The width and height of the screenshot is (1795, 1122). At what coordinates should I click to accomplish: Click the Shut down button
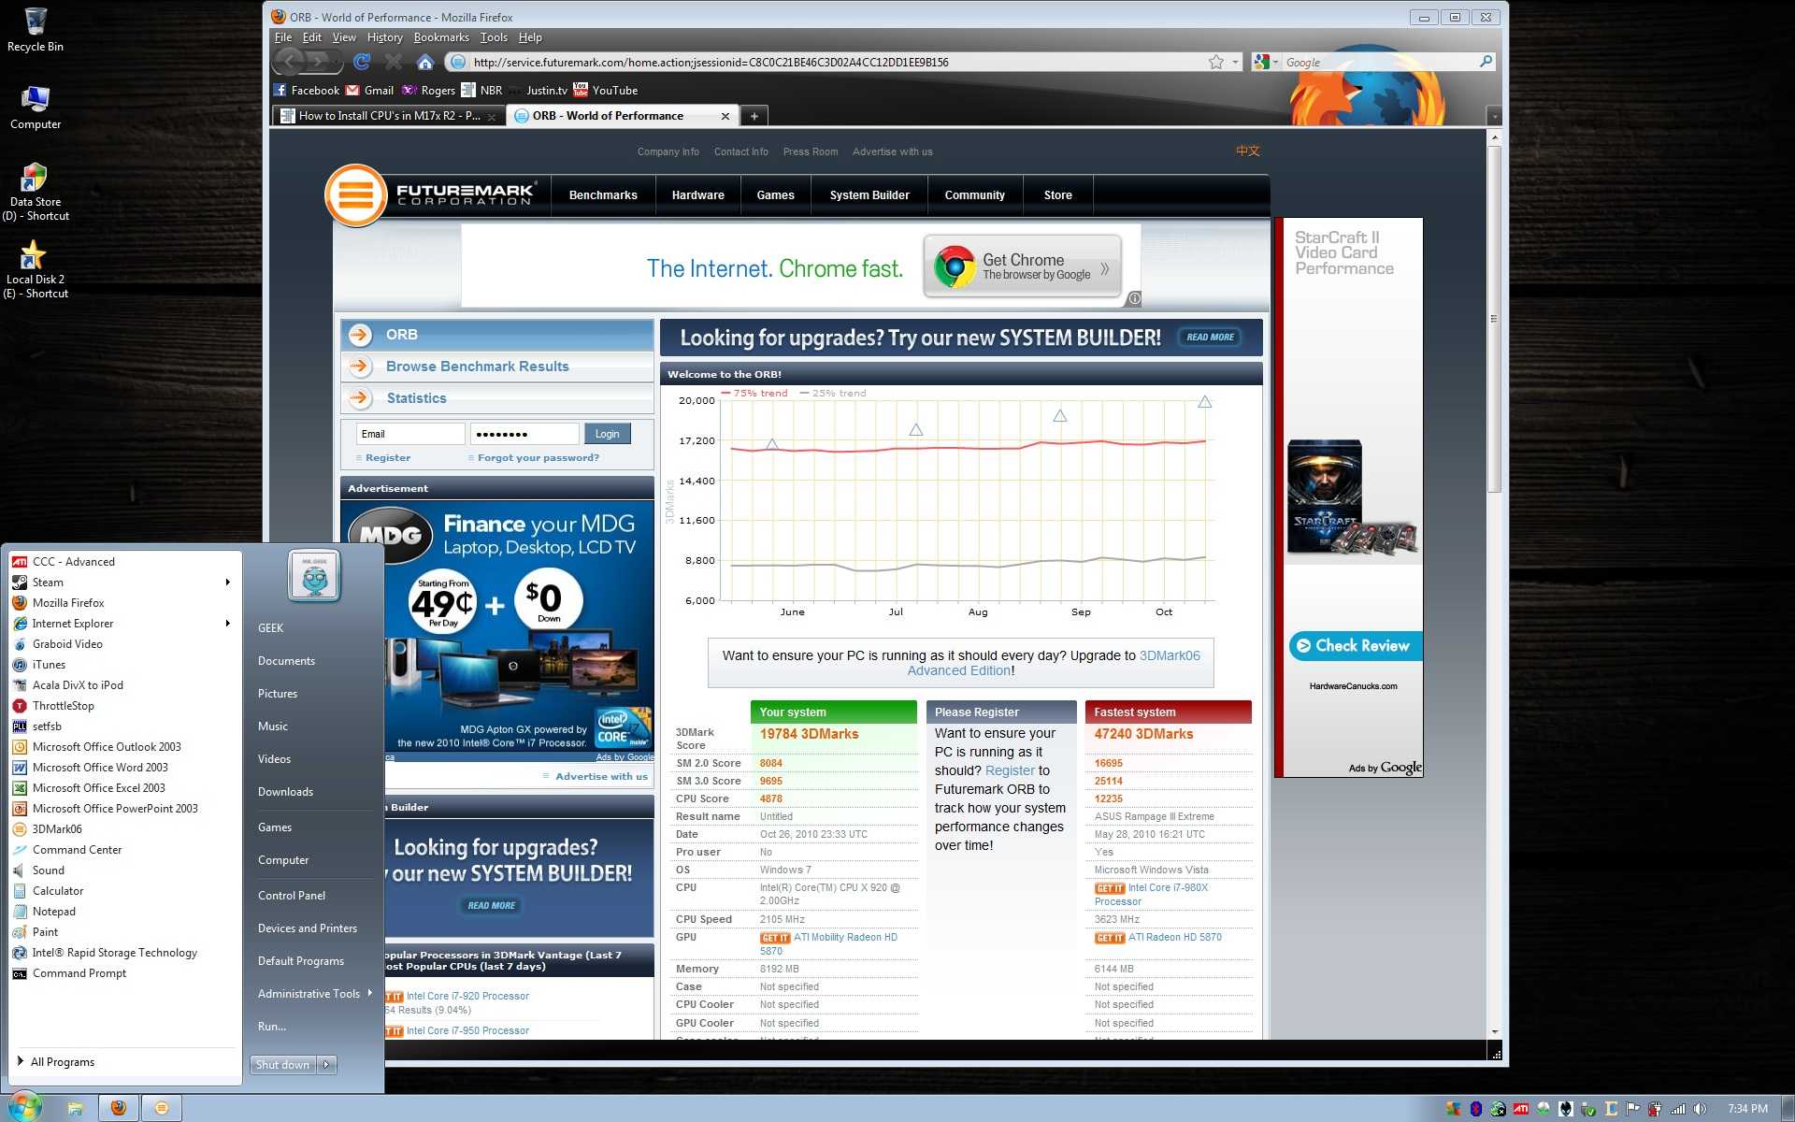click(x=282, y=1065)
